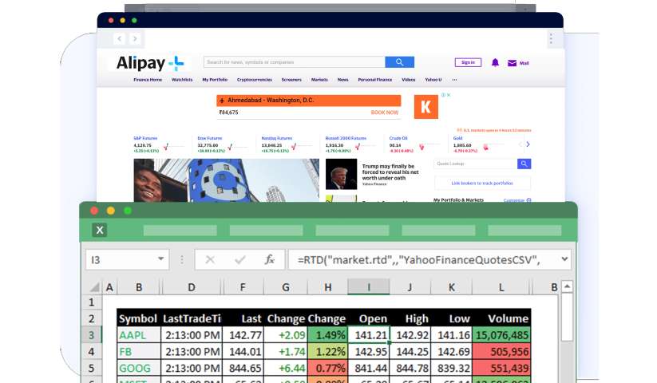Click the orange K ad logo

coord(426,107)
